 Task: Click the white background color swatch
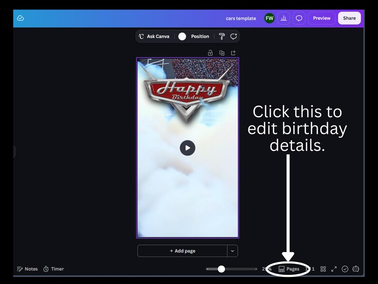point(182,36)
